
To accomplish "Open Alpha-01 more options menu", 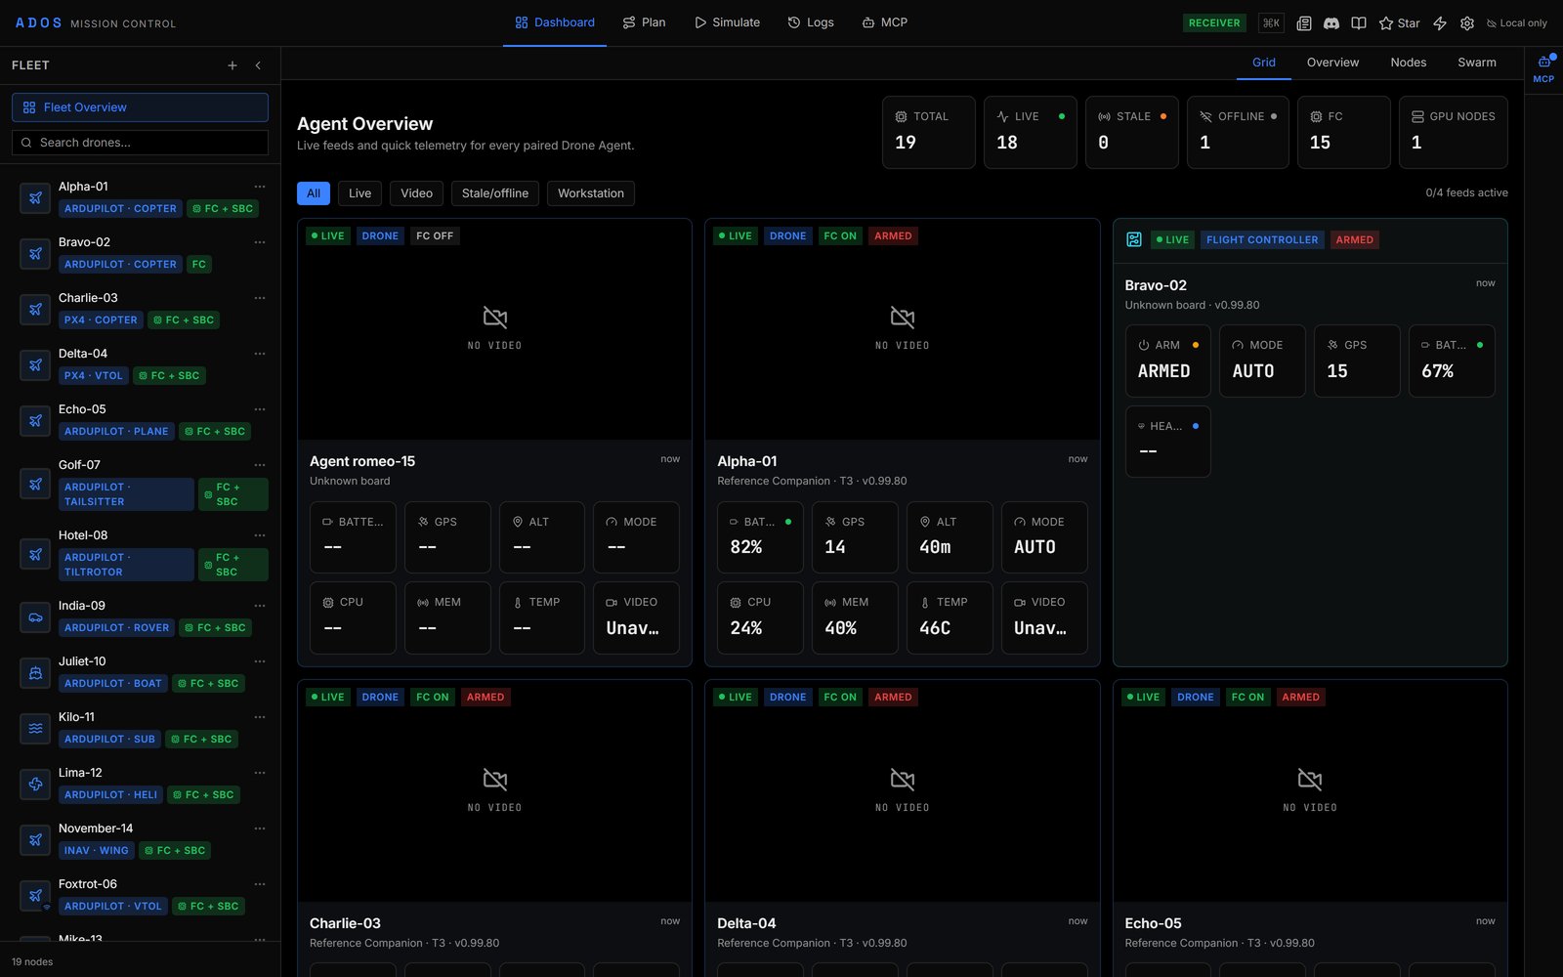I will tap(259, 187).
